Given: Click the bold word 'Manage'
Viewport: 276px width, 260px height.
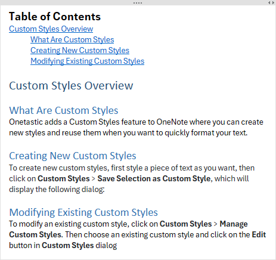Looking at the screenshot, I should pos(234,224).
